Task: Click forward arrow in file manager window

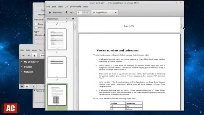Action: pos(29,56)
